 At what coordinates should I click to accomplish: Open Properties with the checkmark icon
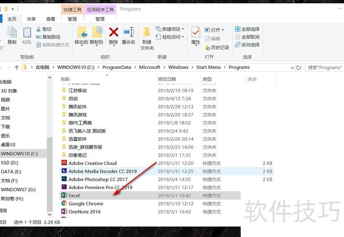tap(196, 32)
